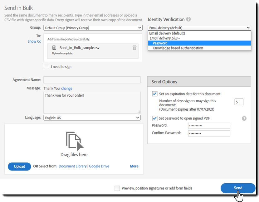Open the Group dropdown
259x202 pixels.
[x=93, y=28]
